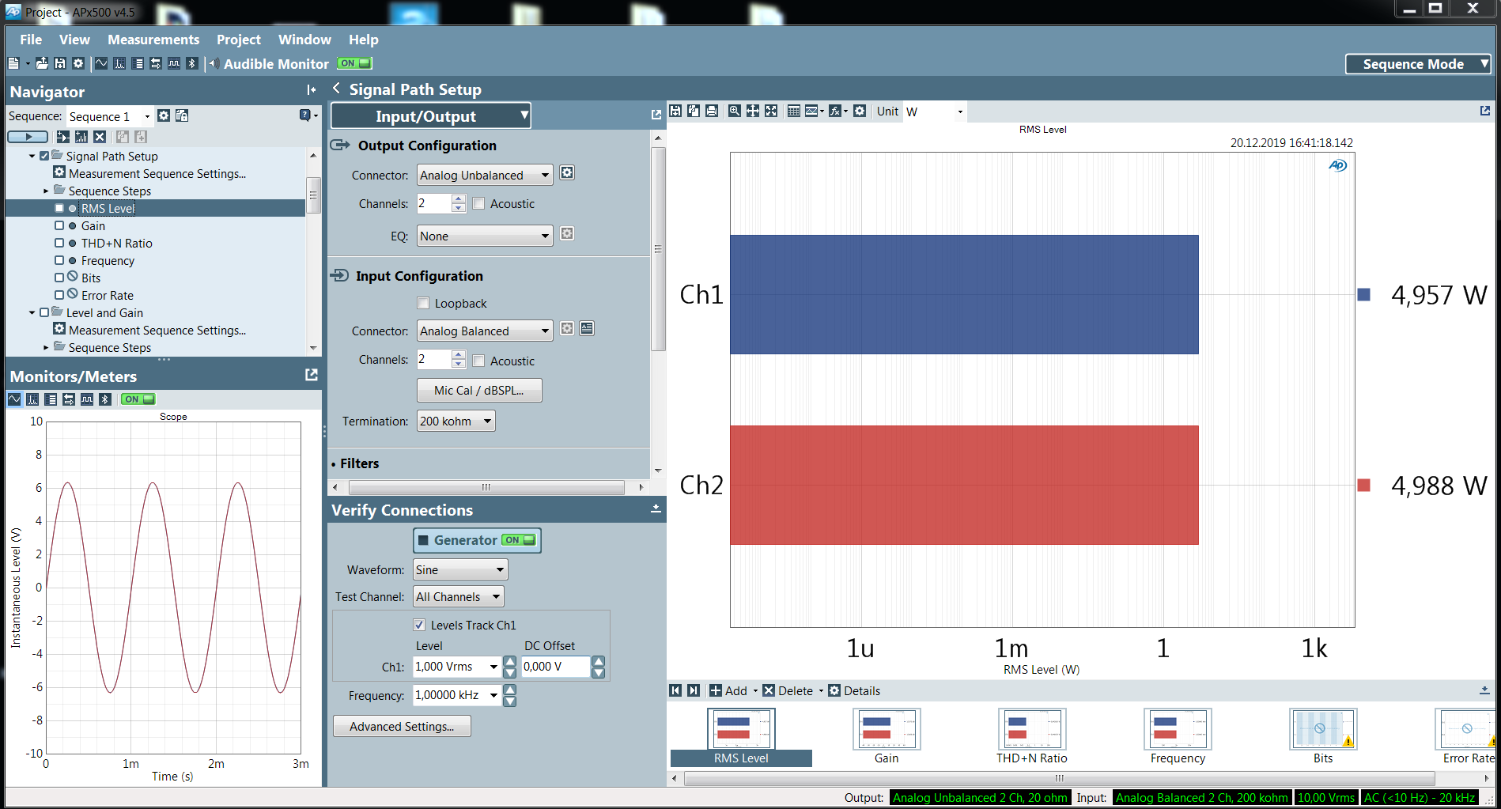Collapse the Level and Gain tree node

(32, 313)
